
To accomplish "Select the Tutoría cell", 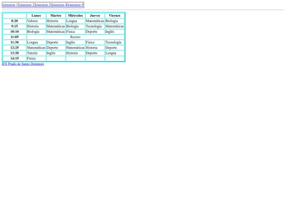I will (36, 53).
